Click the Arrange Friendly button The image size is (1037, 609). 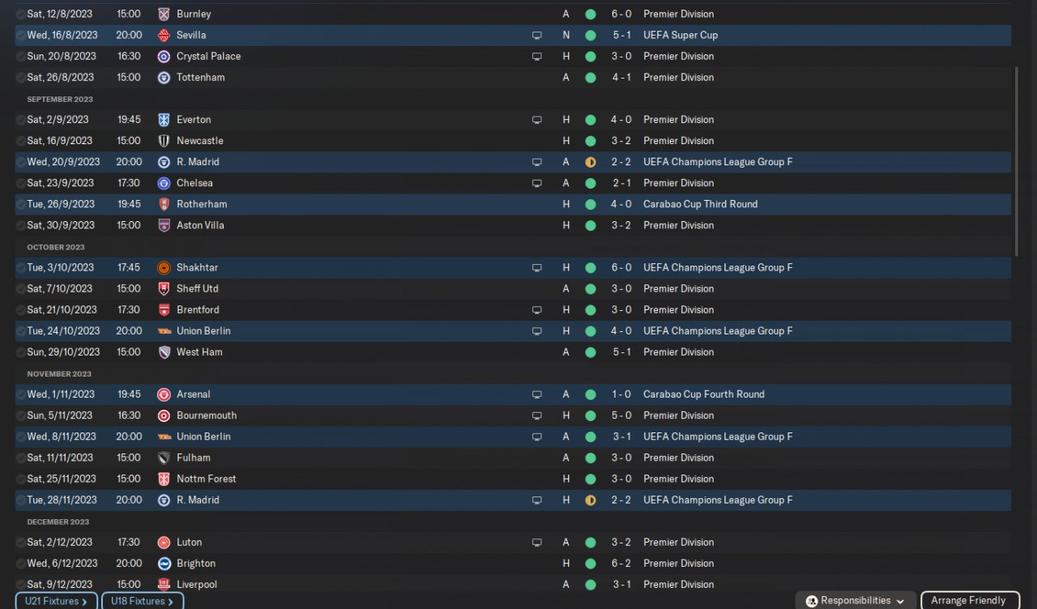coord(969,601)
